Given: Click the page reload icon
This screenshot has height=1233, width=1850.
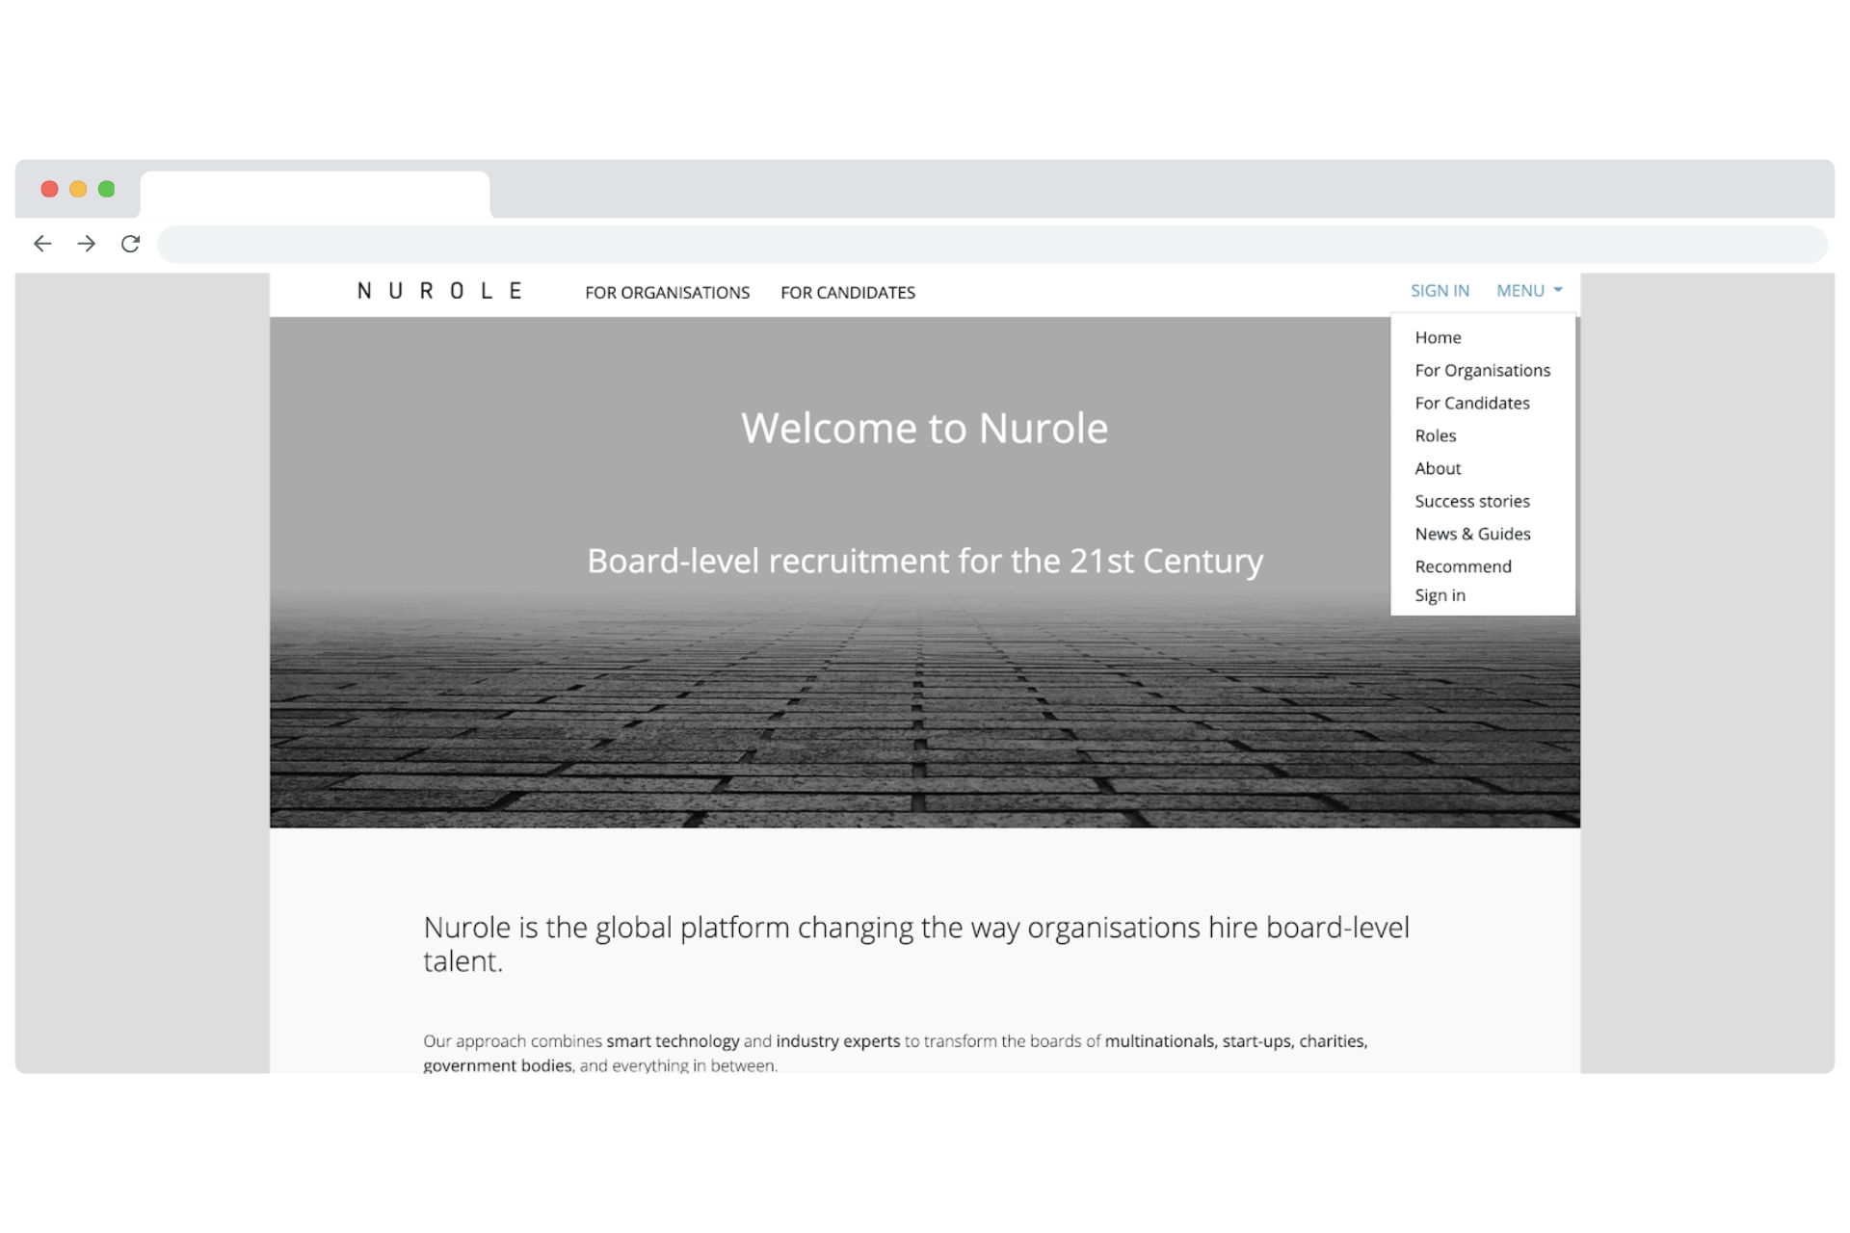Looking at the screenshot, I should (130, 244).
